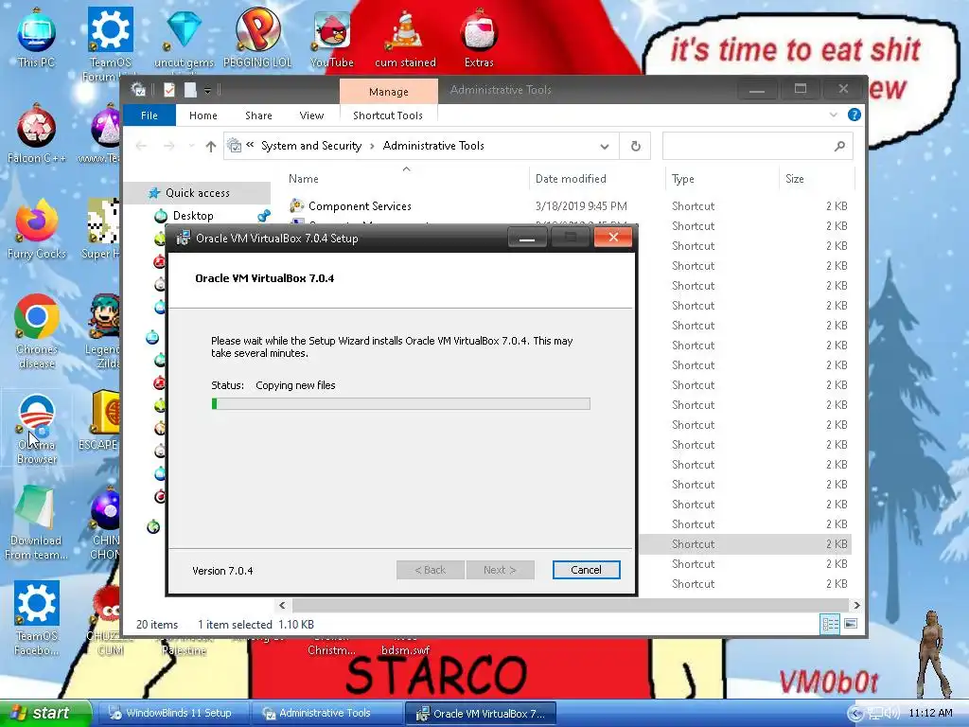Switch to Administrative Tools taskbar button
Viewport: 969px width, 727px height.
click(326, 713)
